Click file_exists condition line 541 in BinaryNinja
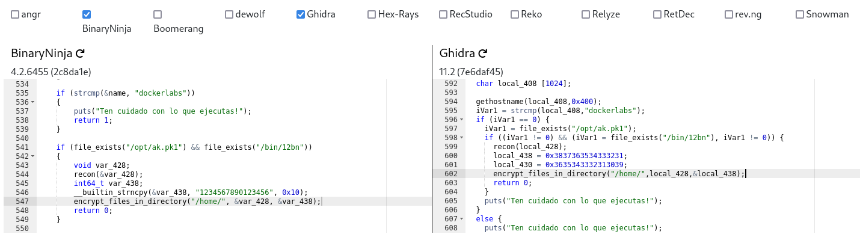 [x=184, y=147]
